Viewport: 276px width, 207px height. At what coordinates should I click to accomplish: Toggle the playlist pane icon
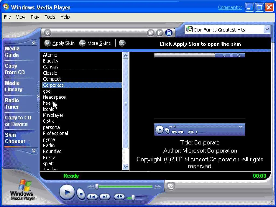(x=169, y=33)
